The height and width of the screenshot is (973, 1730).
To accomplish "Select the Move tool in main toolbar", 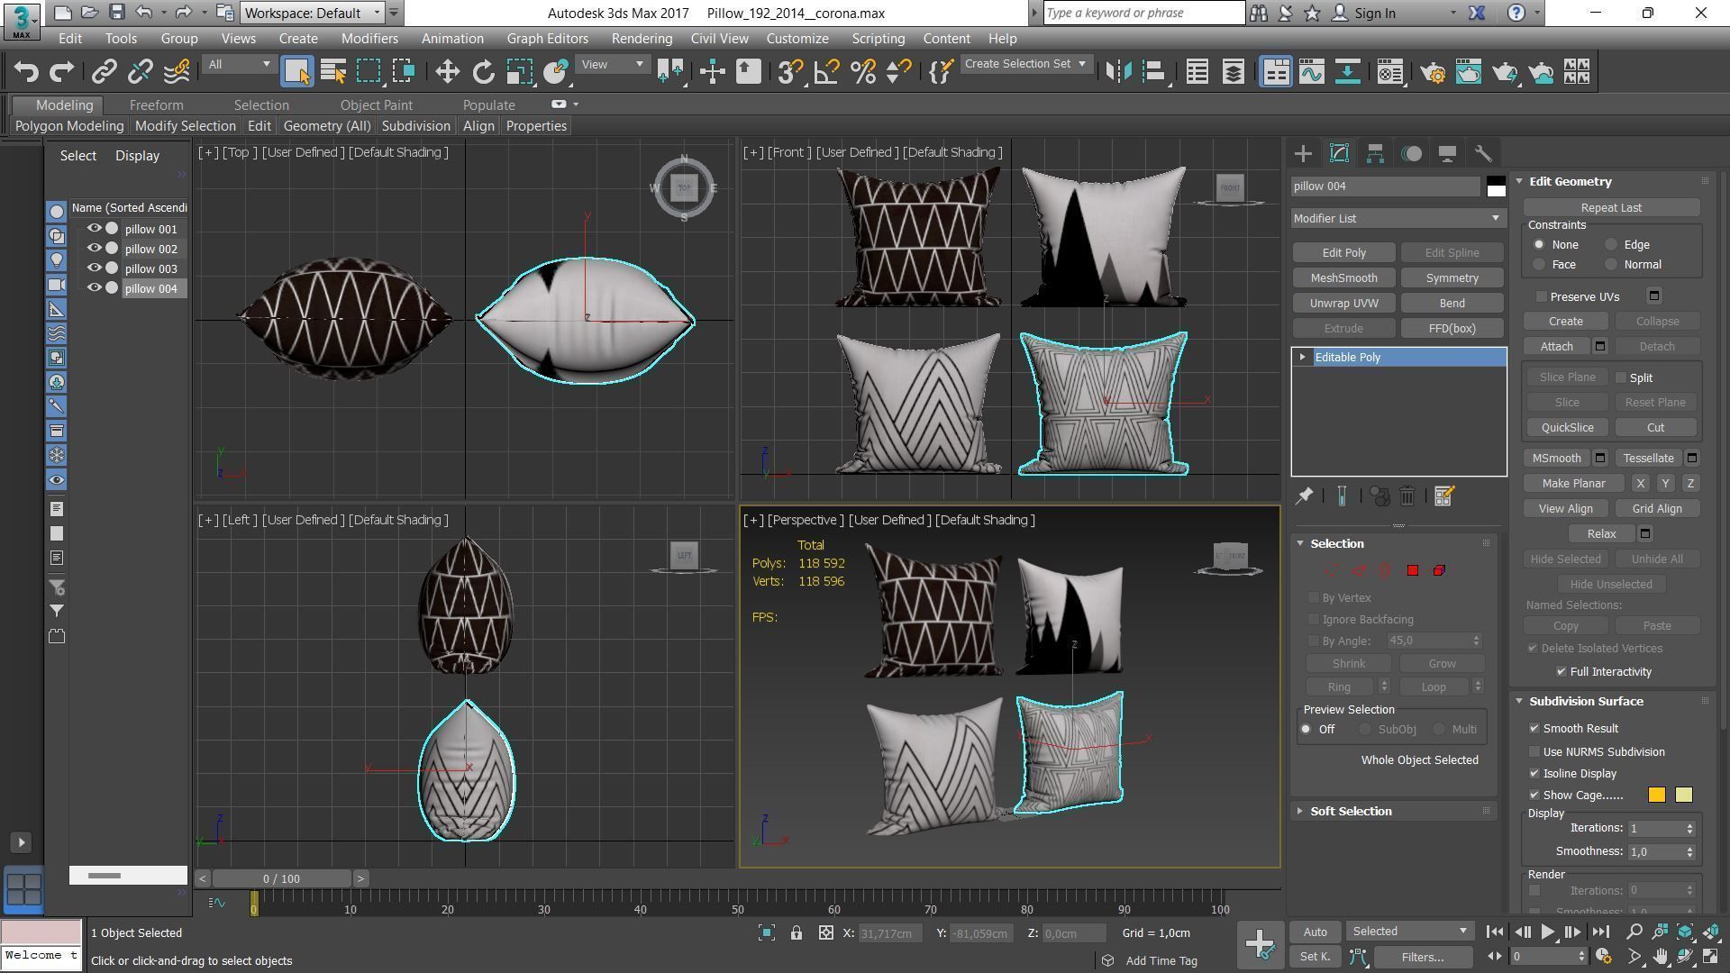I will 447,71.
